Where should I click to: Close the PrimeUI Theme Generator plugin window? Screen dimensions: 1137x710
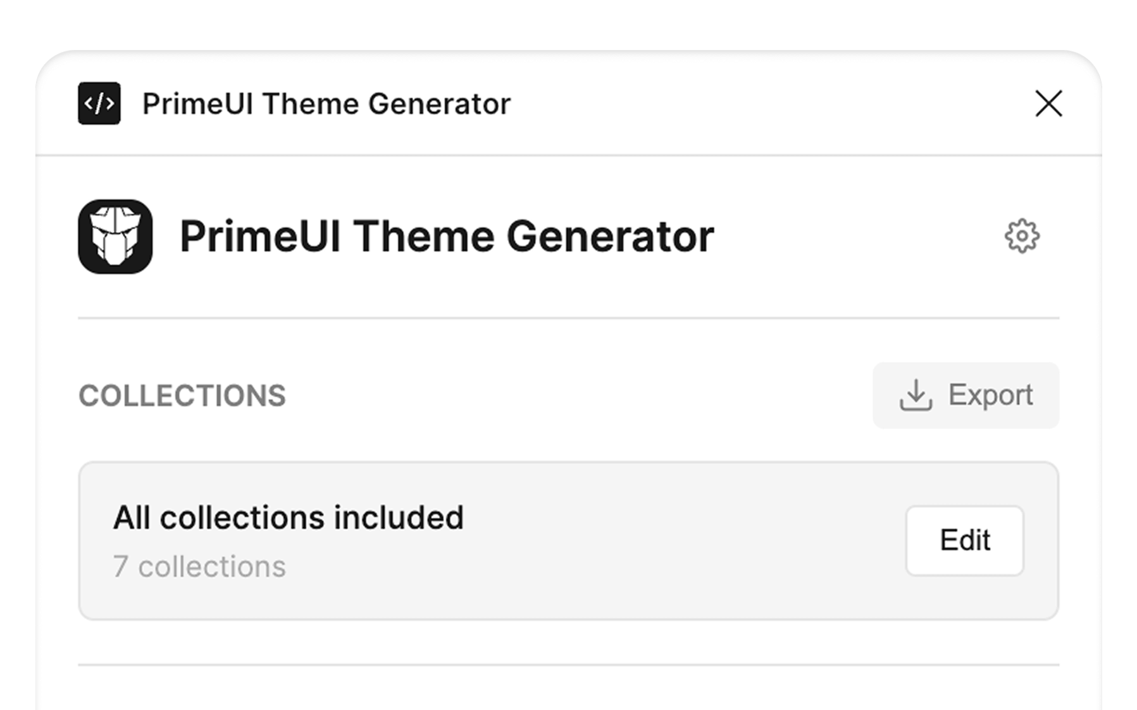(1048, 104)
